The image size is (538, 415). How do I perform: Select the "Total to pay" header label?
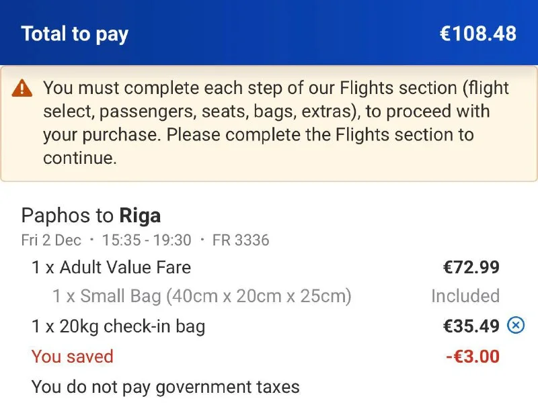75,34
